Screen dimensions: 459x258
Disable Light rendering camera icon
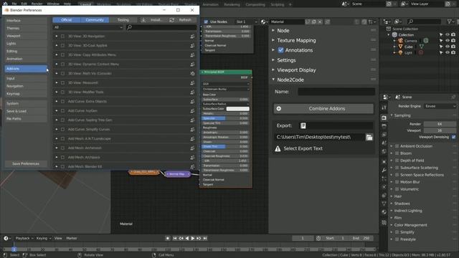453,52
